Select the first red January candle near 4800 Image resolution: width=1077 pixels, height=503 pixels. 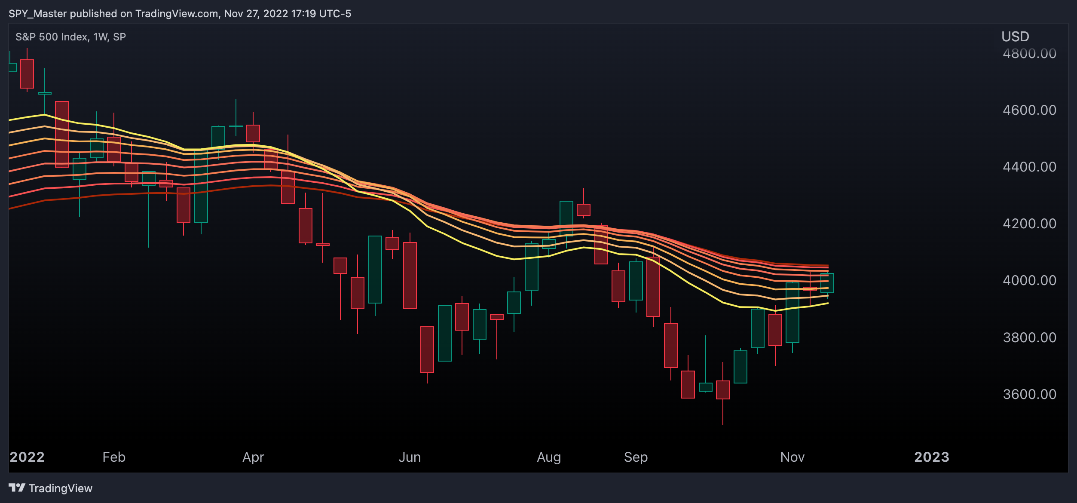pos(27,74)
